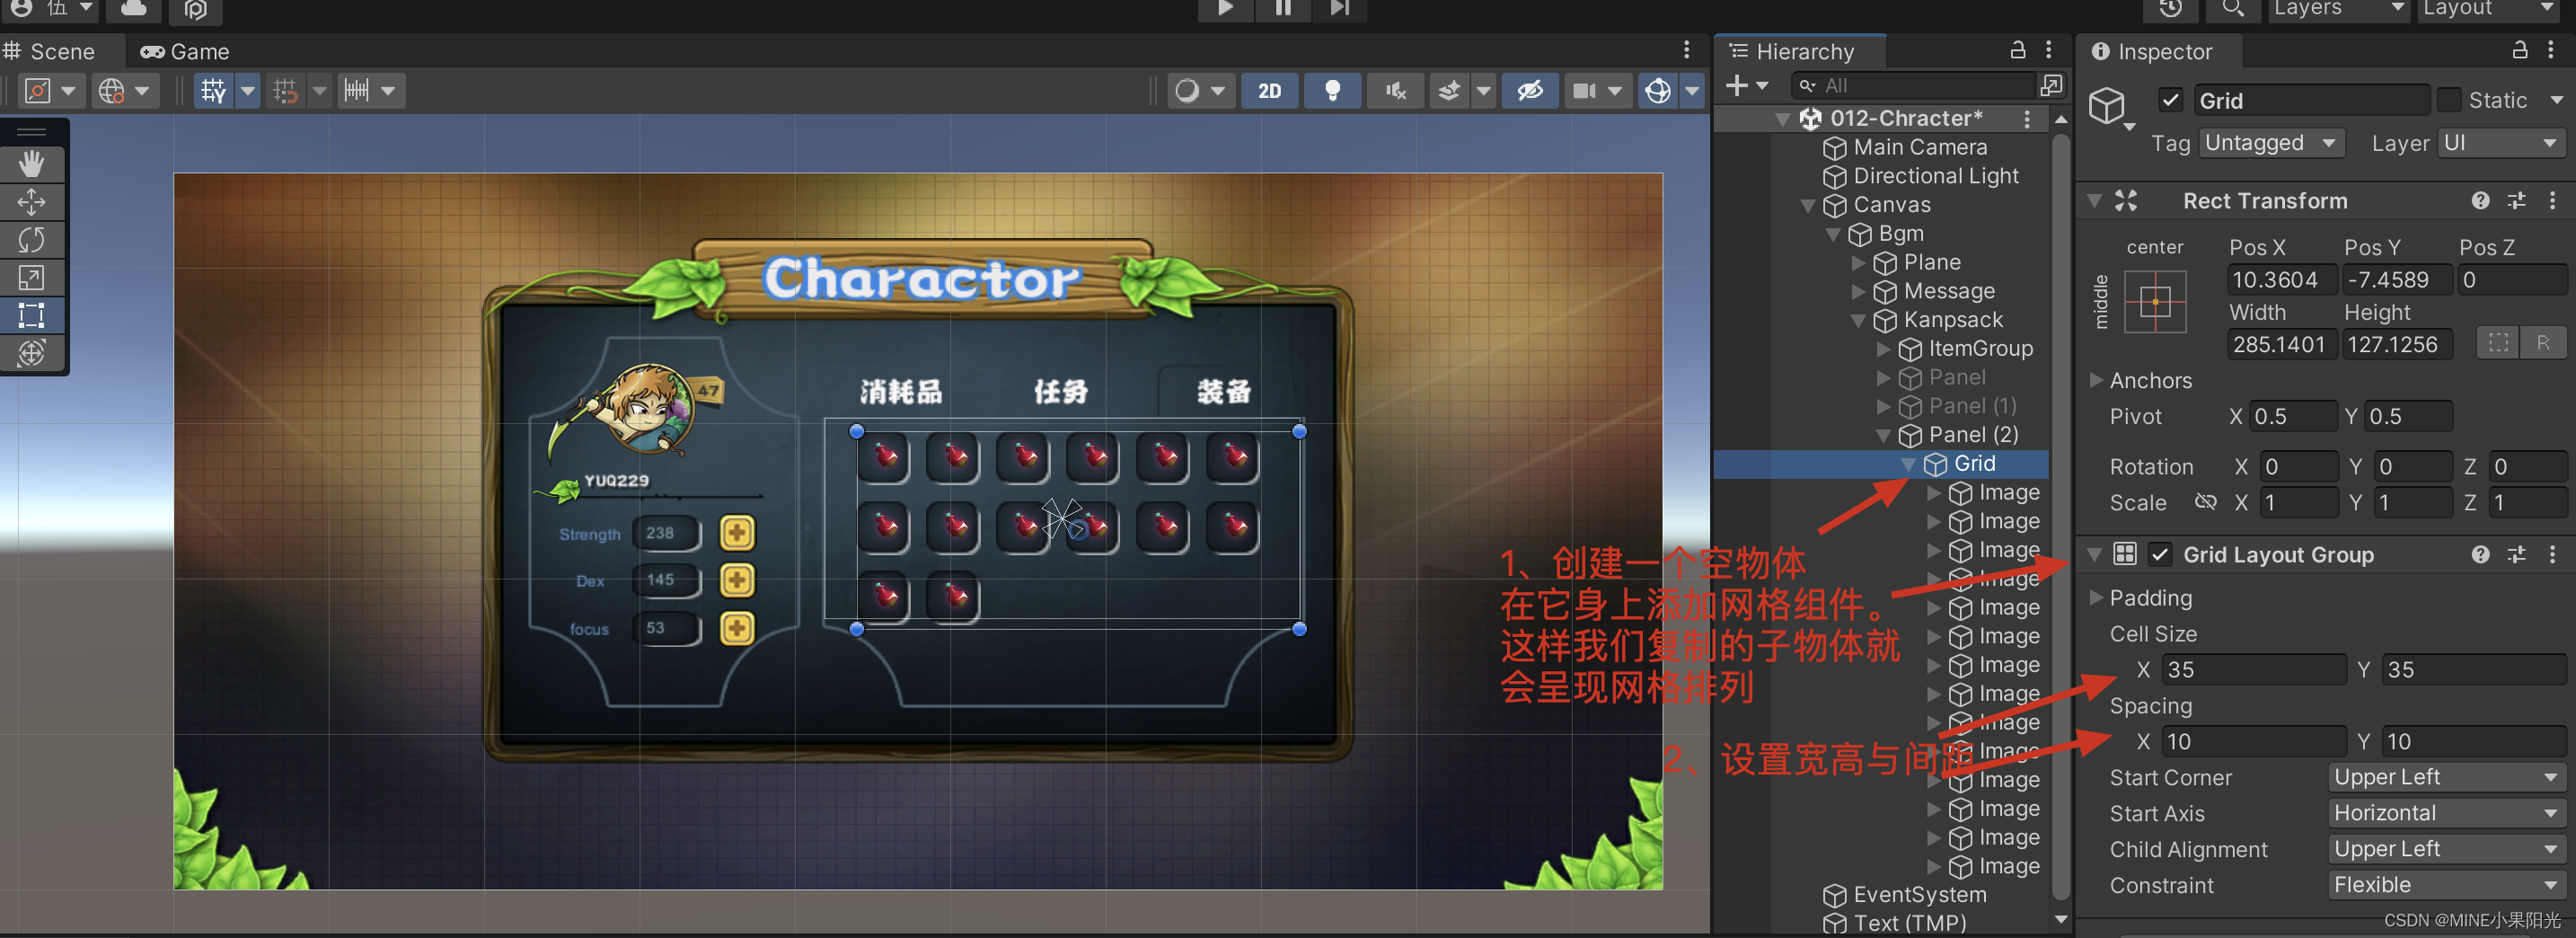2576x938 pixels.
Task: Open the cloud services icon
Action: click(135, 9)
